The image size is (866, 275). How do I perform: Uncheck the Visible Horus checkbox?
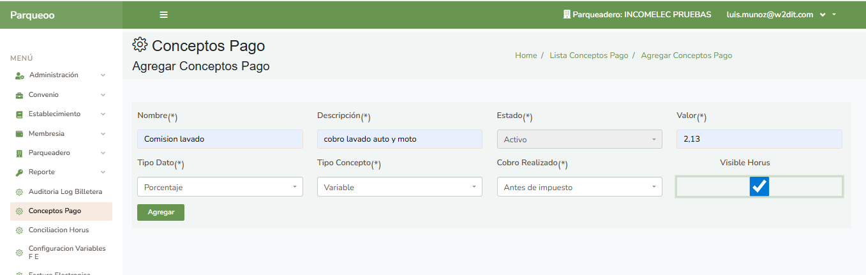[x=759, y=186]
